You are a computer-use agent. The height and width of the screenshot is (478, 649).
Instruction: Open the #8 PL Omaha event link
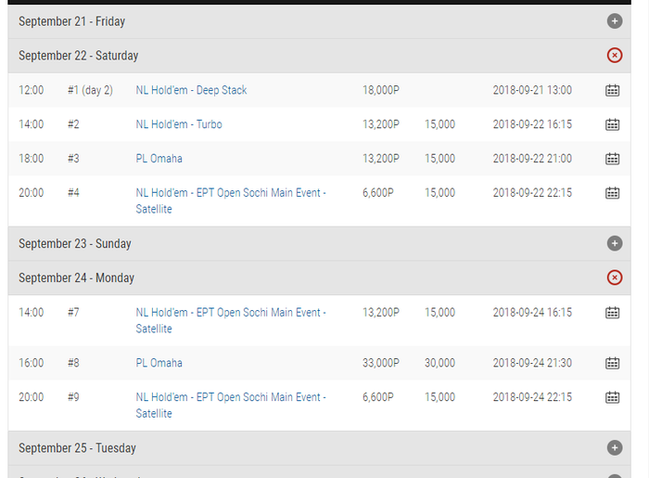click(x=159, y=363)
